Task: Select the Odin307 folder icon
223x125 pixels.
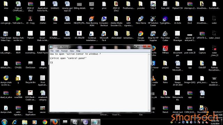Action: click(202, 65)
